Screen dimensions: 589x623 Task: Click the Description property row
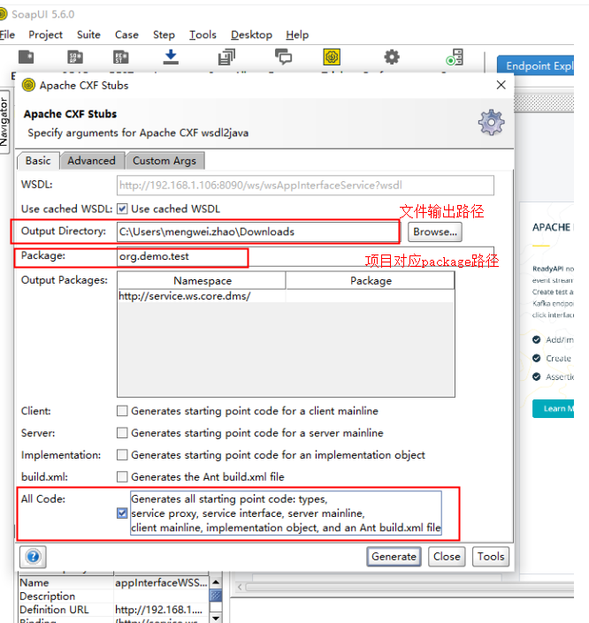click(114, 596)
